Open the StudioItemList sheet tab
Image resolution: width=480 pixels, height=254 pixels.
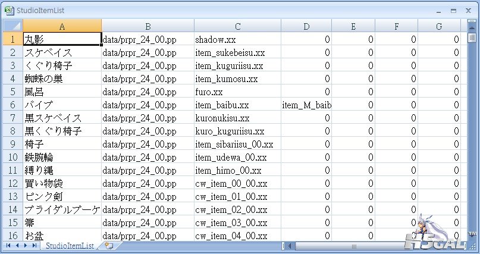click(x=70, y=245)
